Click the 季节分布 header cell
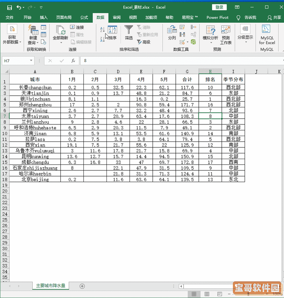Image resolution: width=284 pixels, height=298 pixels. 233,79
